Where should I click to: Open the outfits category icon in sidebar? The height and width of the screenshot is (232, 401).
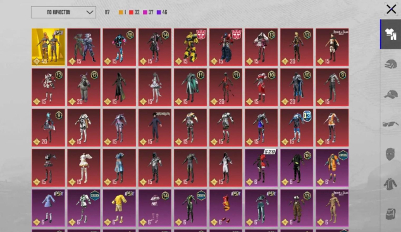[x=390, y=34]
